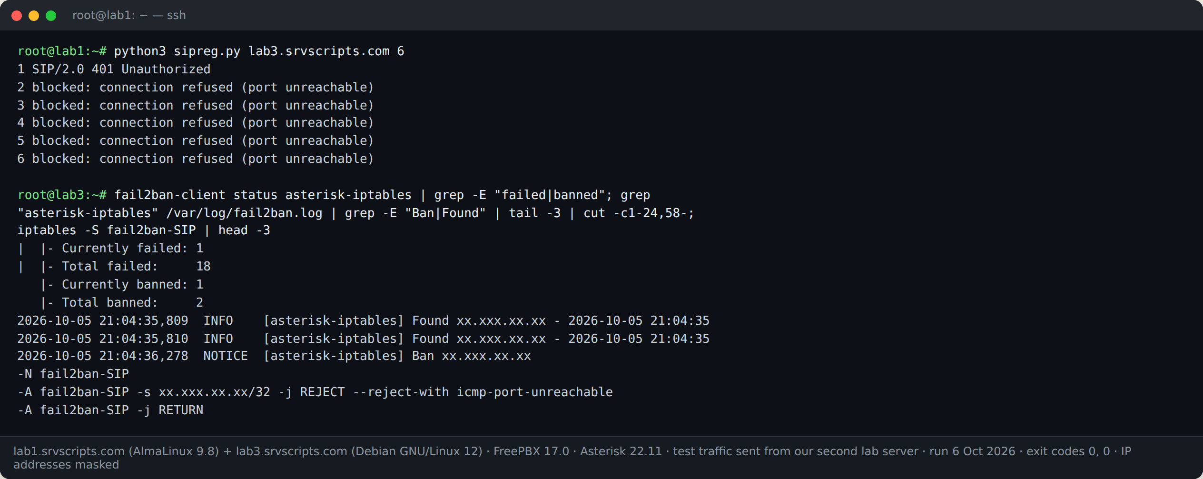The width and height of the screenshot is (1203, 479).
Task: Click the "iptables -S fail2ban-SIP | head -3" line
Action: 144,230
